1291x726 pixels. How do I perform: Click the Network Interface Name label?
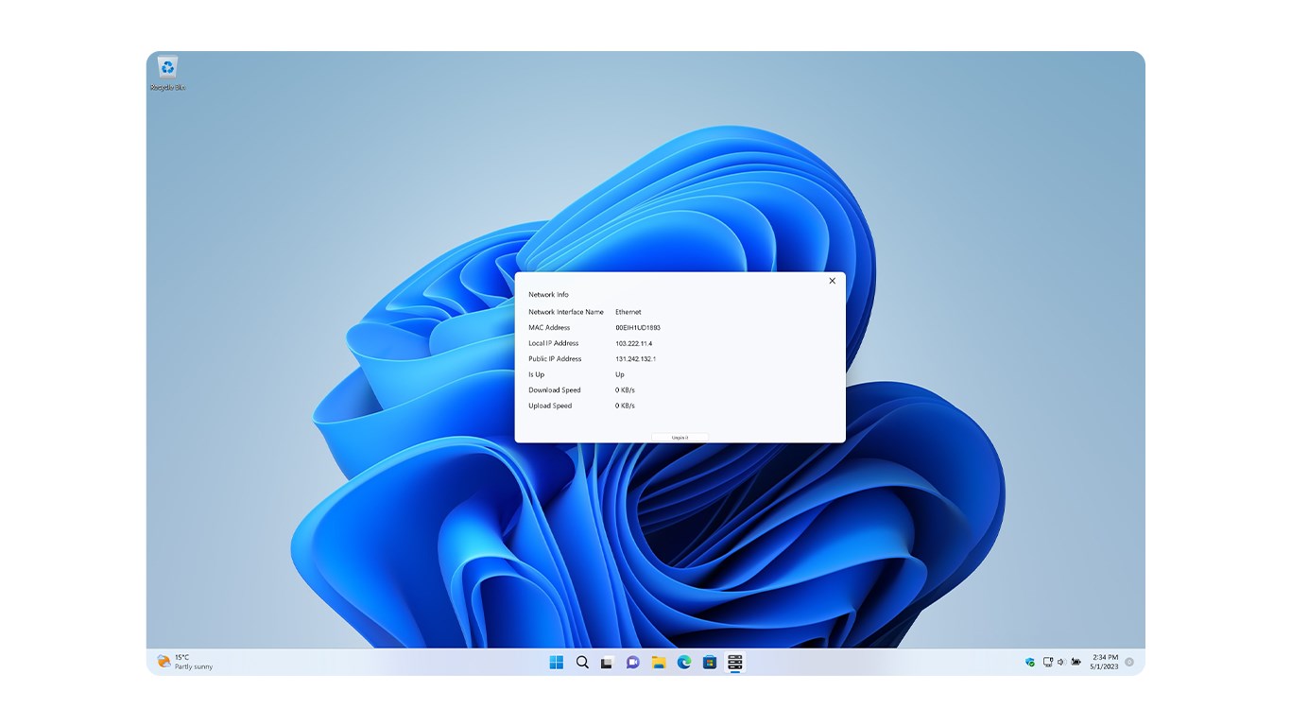pos(566,312)
